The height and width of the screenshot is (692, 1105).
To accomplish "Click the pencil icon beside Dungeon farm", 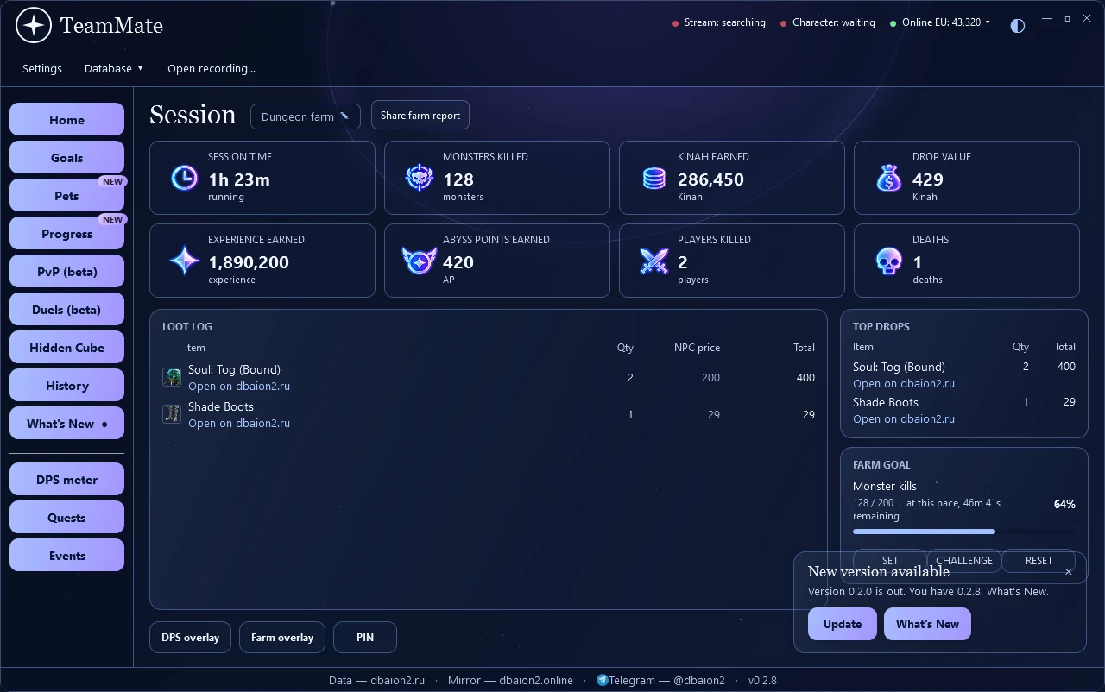I will coord(344,116).
